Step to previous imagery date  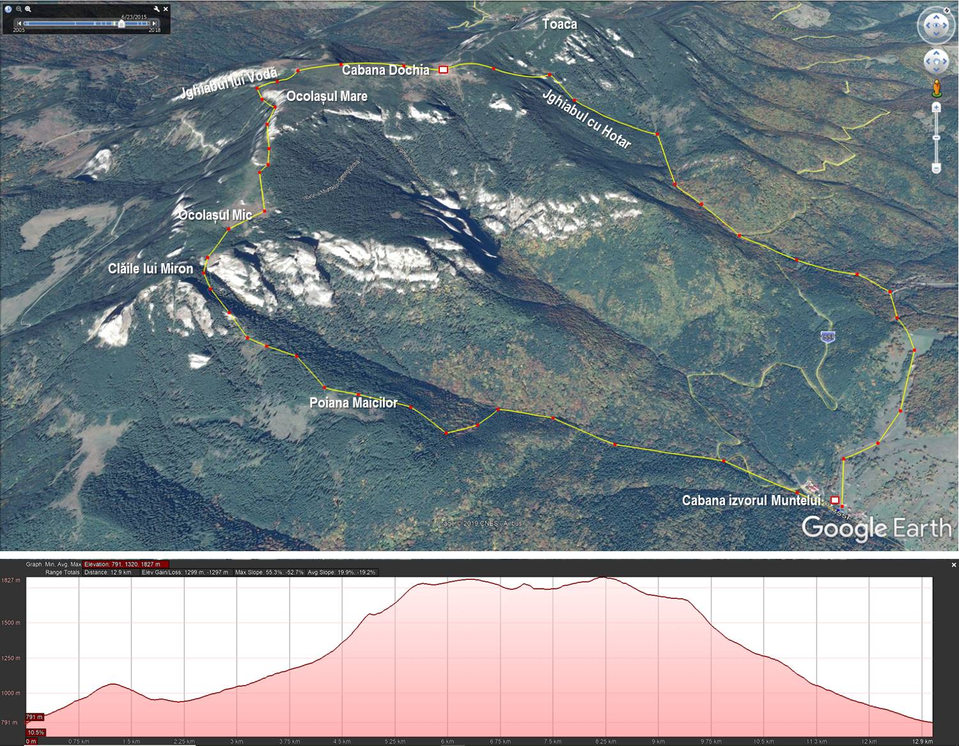(x=18, y=24)
